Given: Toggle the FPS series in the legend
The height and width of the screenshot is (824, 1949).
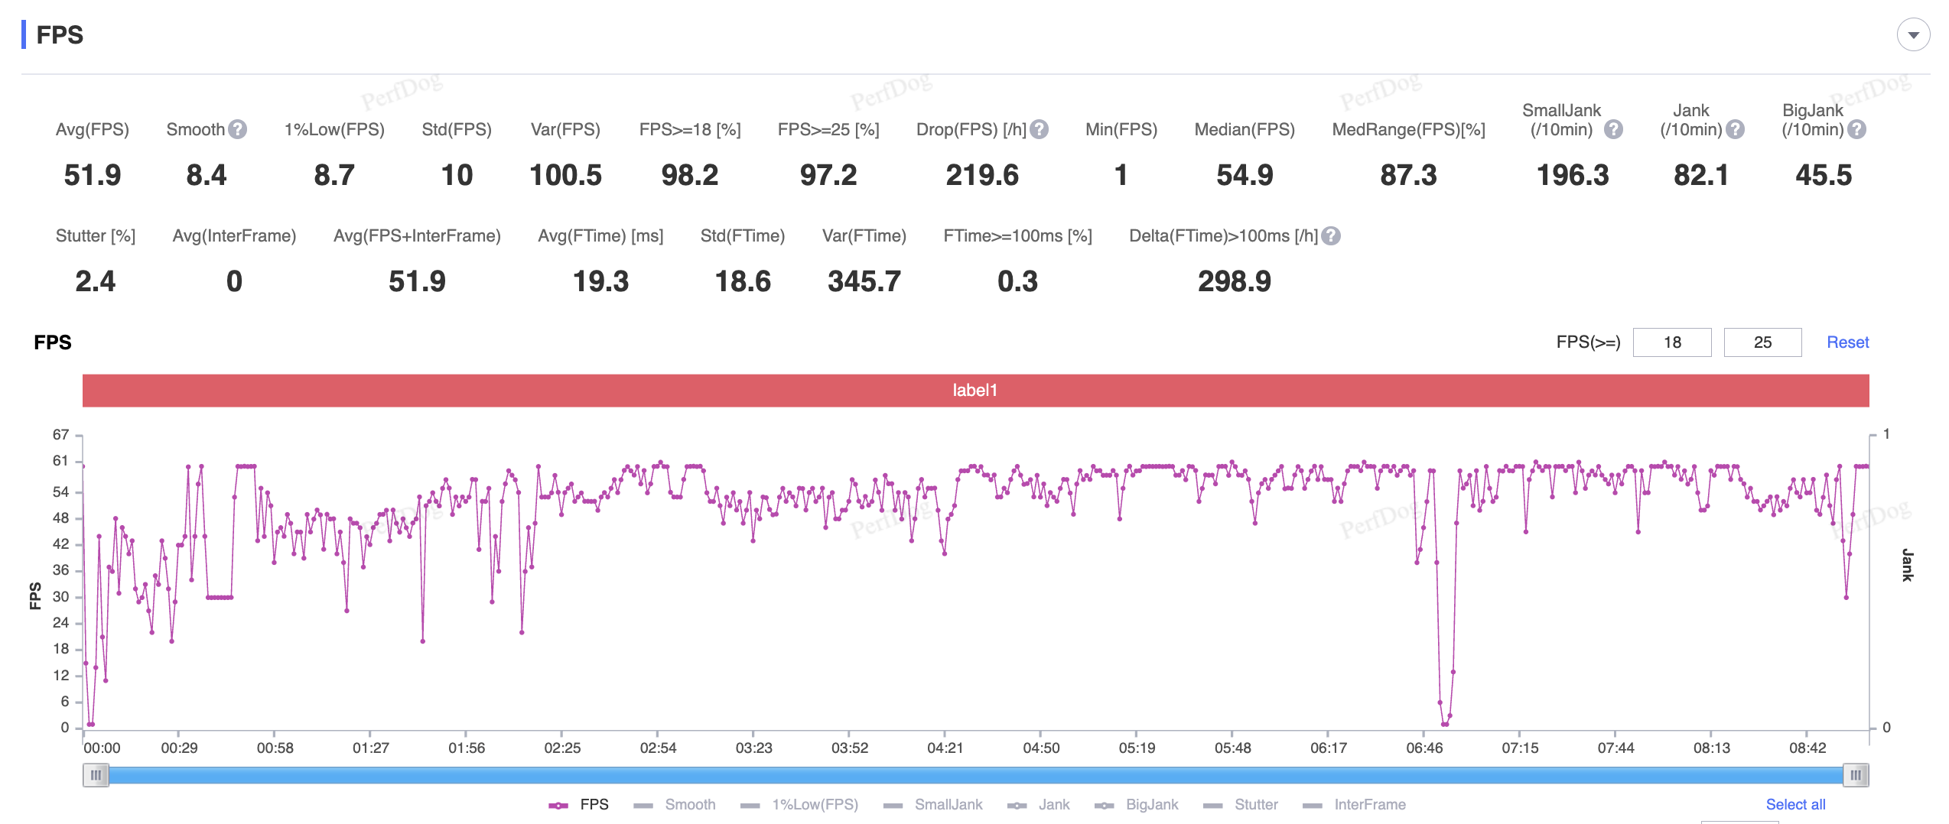Looking at the screenshot, I should pyautogui.click(x=579, y=804).
